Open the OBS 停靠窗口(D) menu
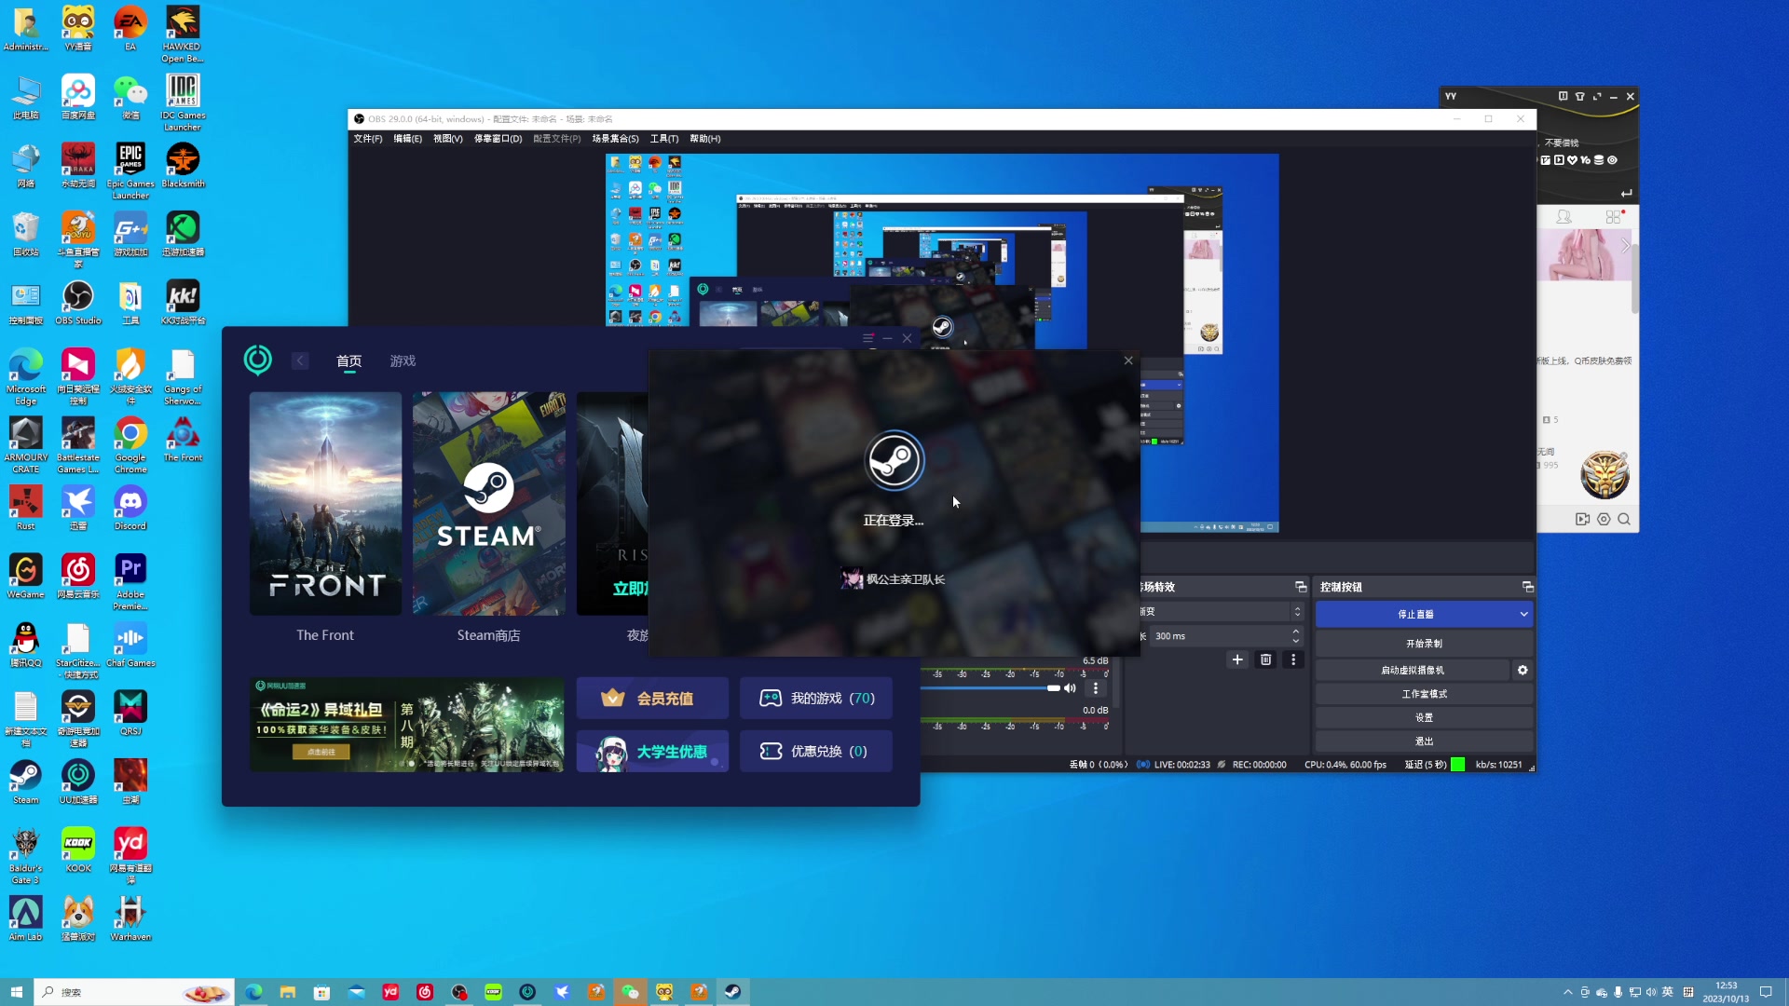Viewport: 1789px width, 1006px height. pyautogui.click(x=498, y=139)
